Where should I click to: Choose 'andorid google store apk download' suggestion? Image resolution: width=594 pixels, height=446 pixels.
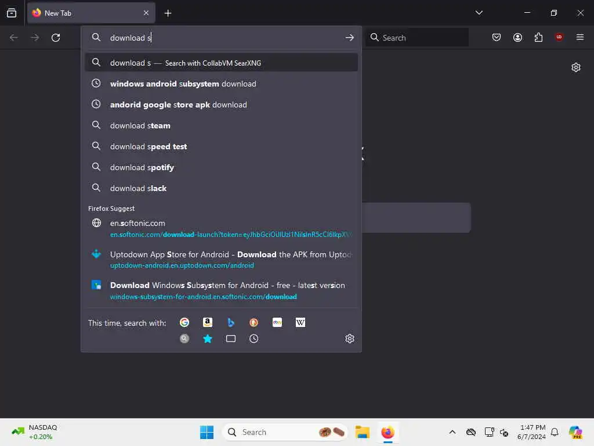click(221, 105)
